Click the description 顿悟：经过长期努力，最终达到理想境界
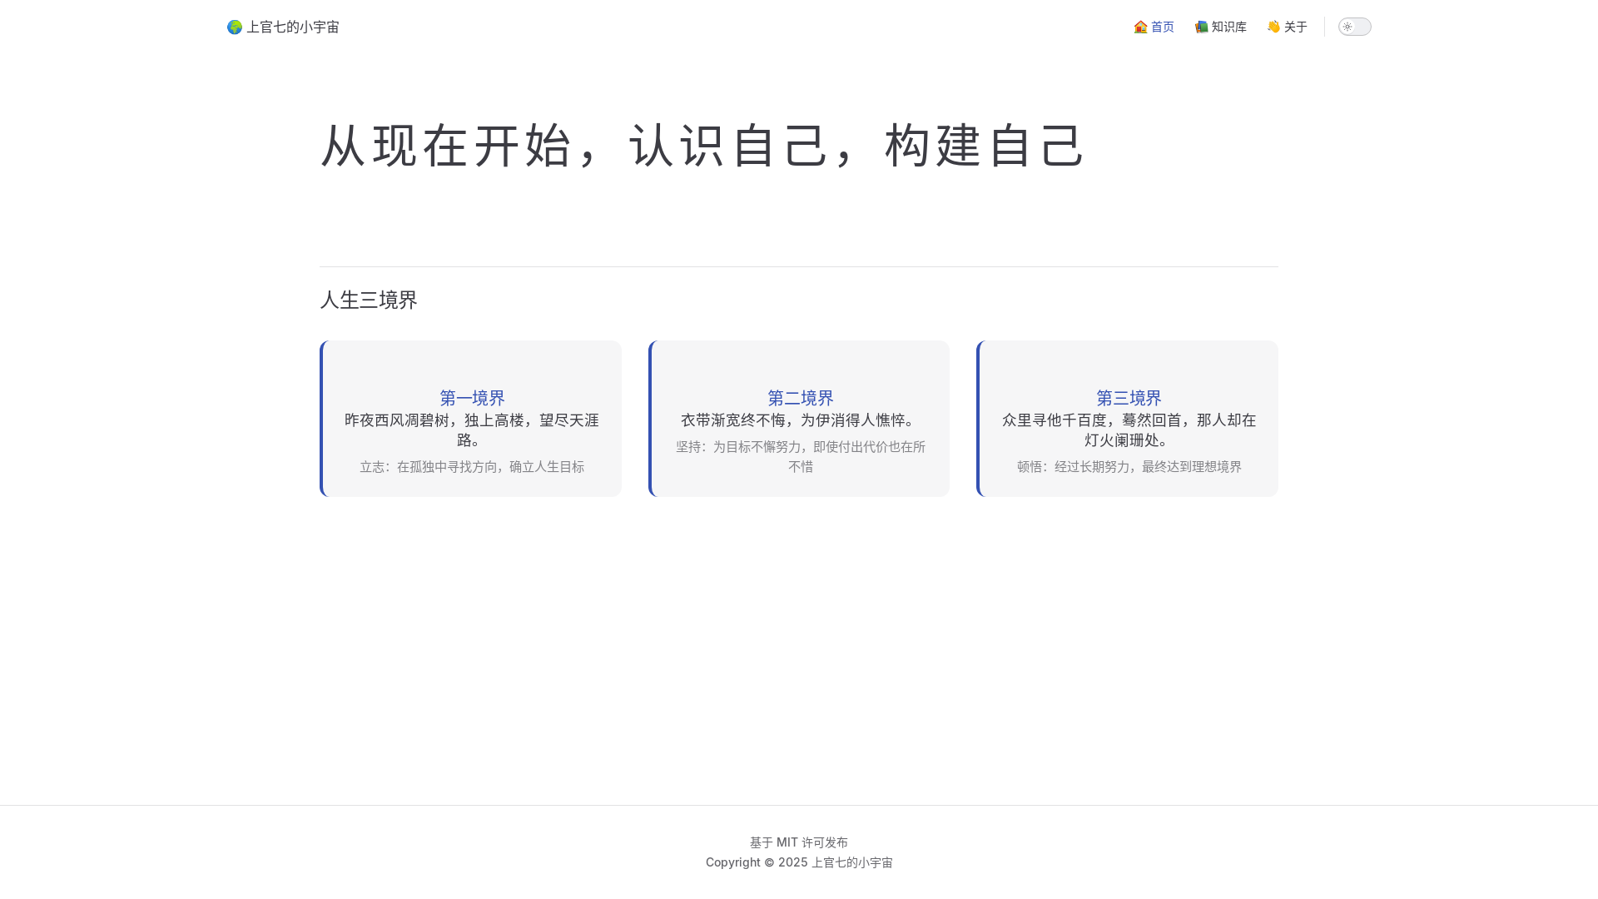 coord(1129,467)
